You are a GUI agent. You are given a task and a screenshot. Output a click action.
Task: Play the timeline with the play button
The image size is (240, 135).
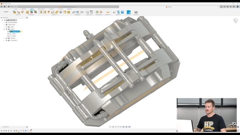coord(6,131)
